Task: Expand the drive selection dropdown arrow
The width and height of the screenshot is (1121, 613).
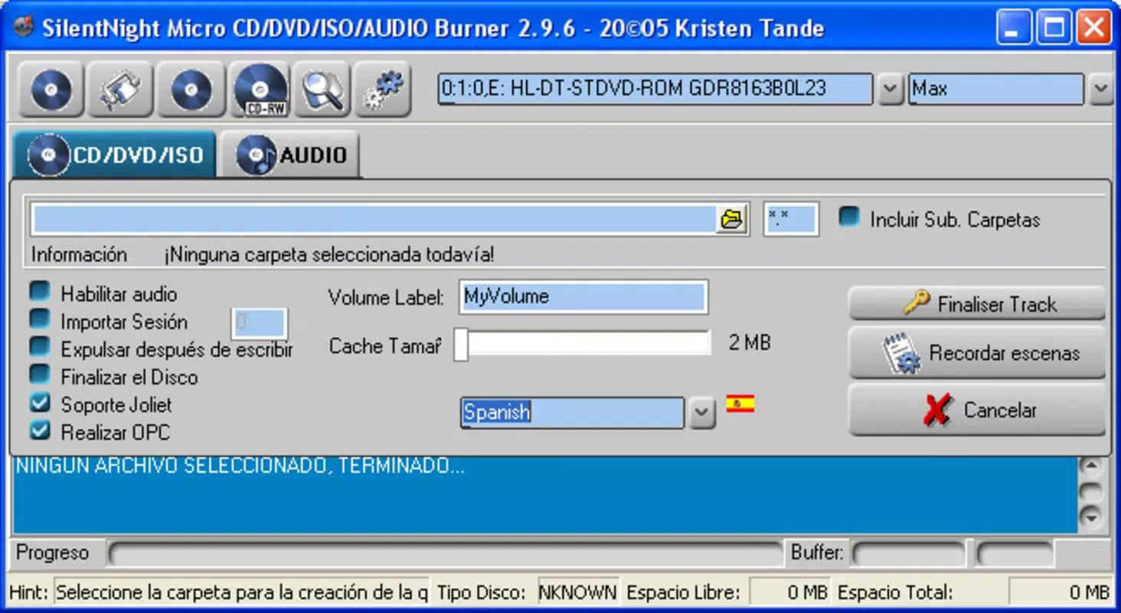Action: coord(889,90)
